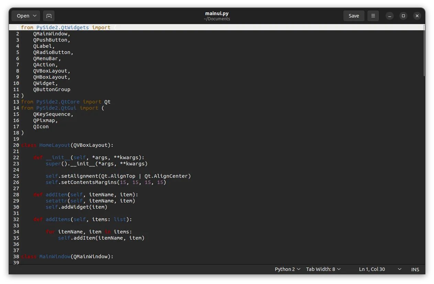Click on the def addItems line
The height and width of the screenshot is (284, 434).
82,219
